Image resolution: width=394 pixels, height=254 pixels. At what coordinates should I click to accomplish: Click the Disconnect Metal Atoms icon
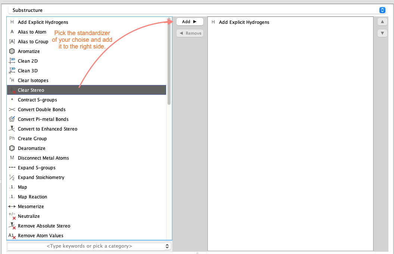click(x=11, y=158)
